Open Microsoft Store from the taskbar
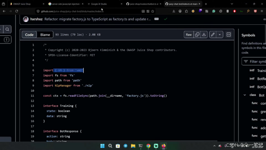Image resolution: width=266 pixels, height=150 pixels. tap(118, 146)
